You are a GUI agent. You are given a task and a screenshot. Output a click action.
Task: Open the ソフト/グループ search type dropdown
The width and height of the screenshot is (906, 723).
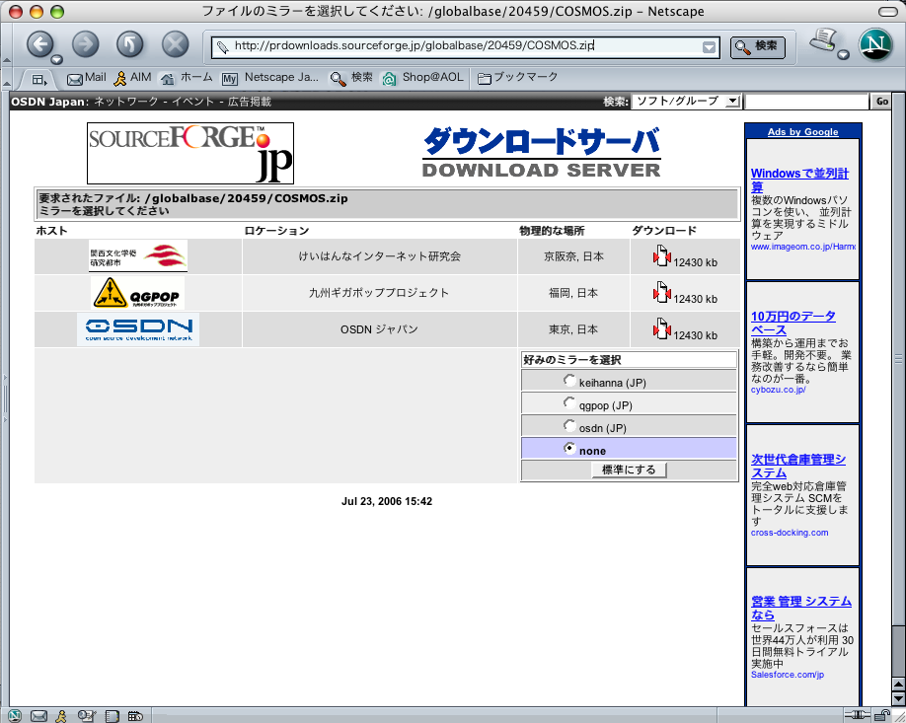pos(685,102)
